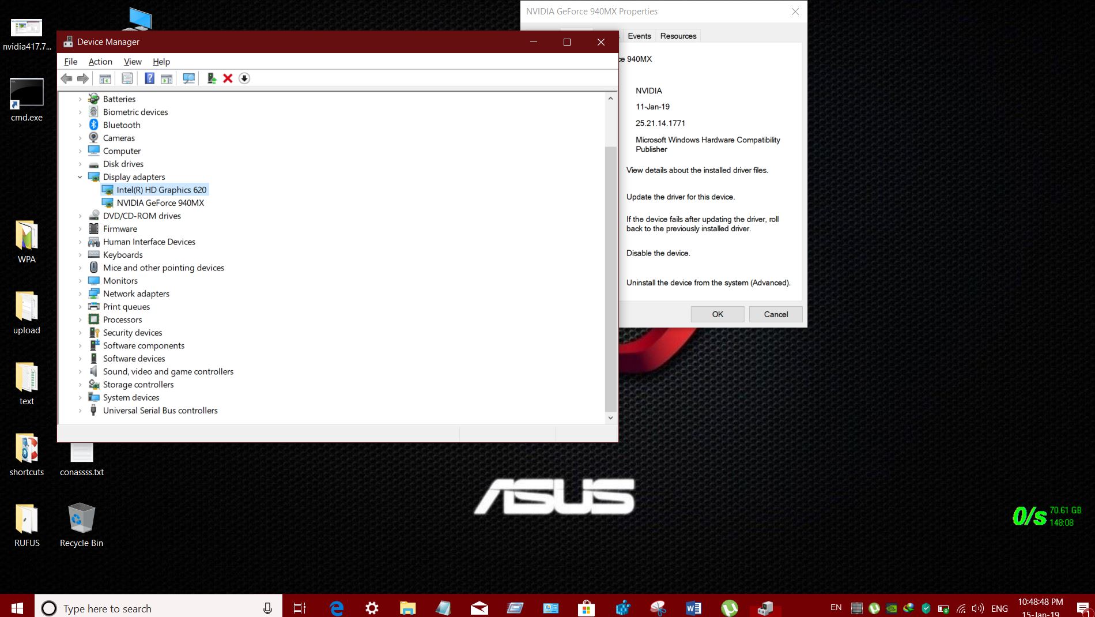1095x617 pixels.
Task: Expand the Universal Serial Bus controllers node
Action: pos(80,411)
